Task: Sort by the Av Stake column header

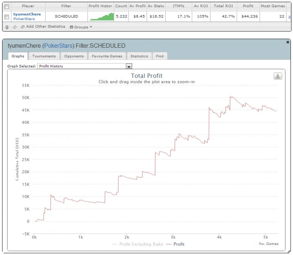Action: click(x=156, y=6)
